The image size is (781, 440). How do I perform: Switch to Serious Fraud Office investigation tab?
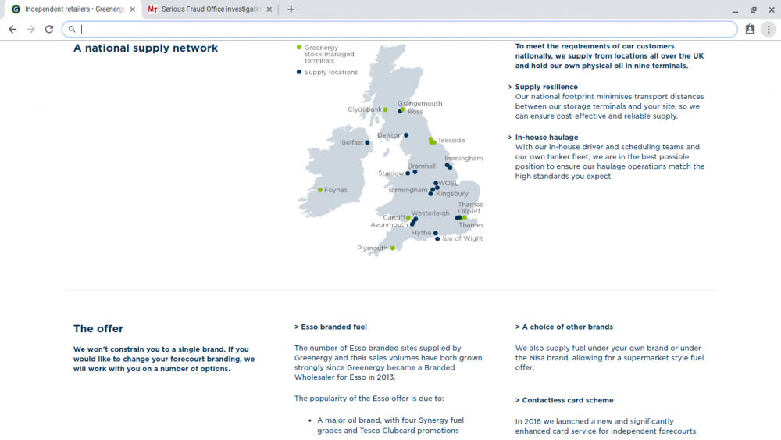click(x=210, y=9)
